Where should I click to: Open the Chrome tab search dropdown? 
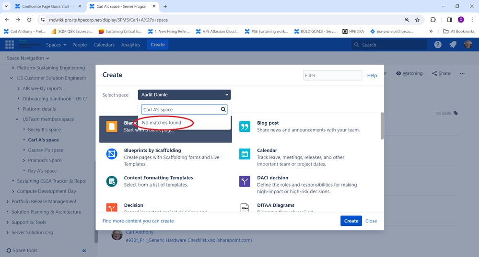pos(6,6)
